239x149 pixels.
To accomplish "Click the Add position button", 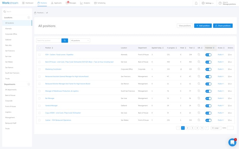I will [203, 26].
